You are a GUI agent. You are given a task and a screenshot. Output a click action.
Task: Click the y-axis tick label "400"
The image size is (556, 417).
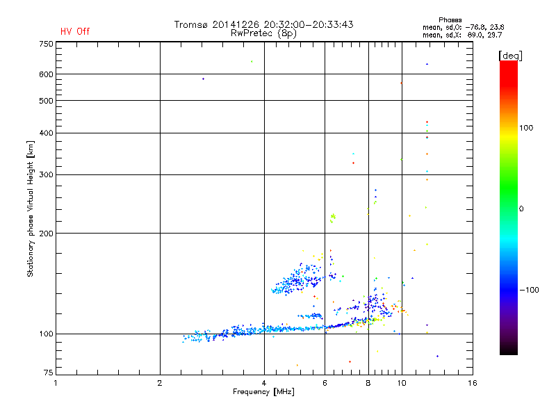click(46, 133)
